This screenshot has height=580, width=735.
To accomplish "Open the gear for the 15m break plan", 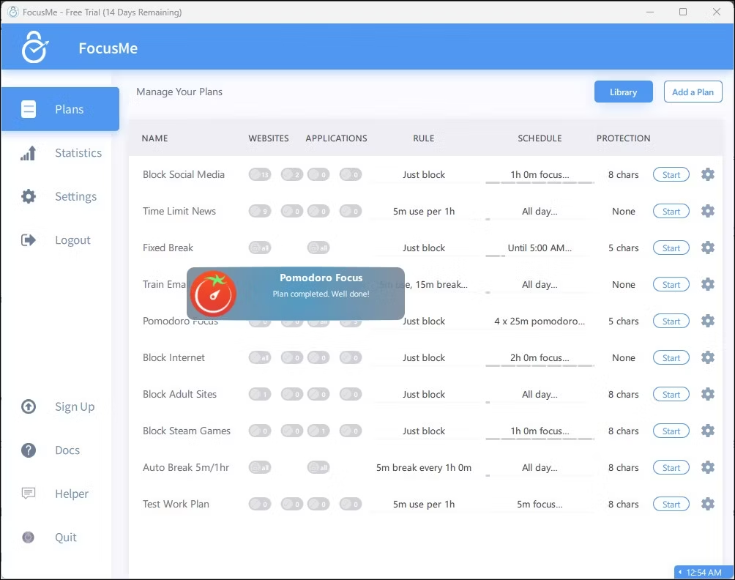I will (x=708, y=284).
